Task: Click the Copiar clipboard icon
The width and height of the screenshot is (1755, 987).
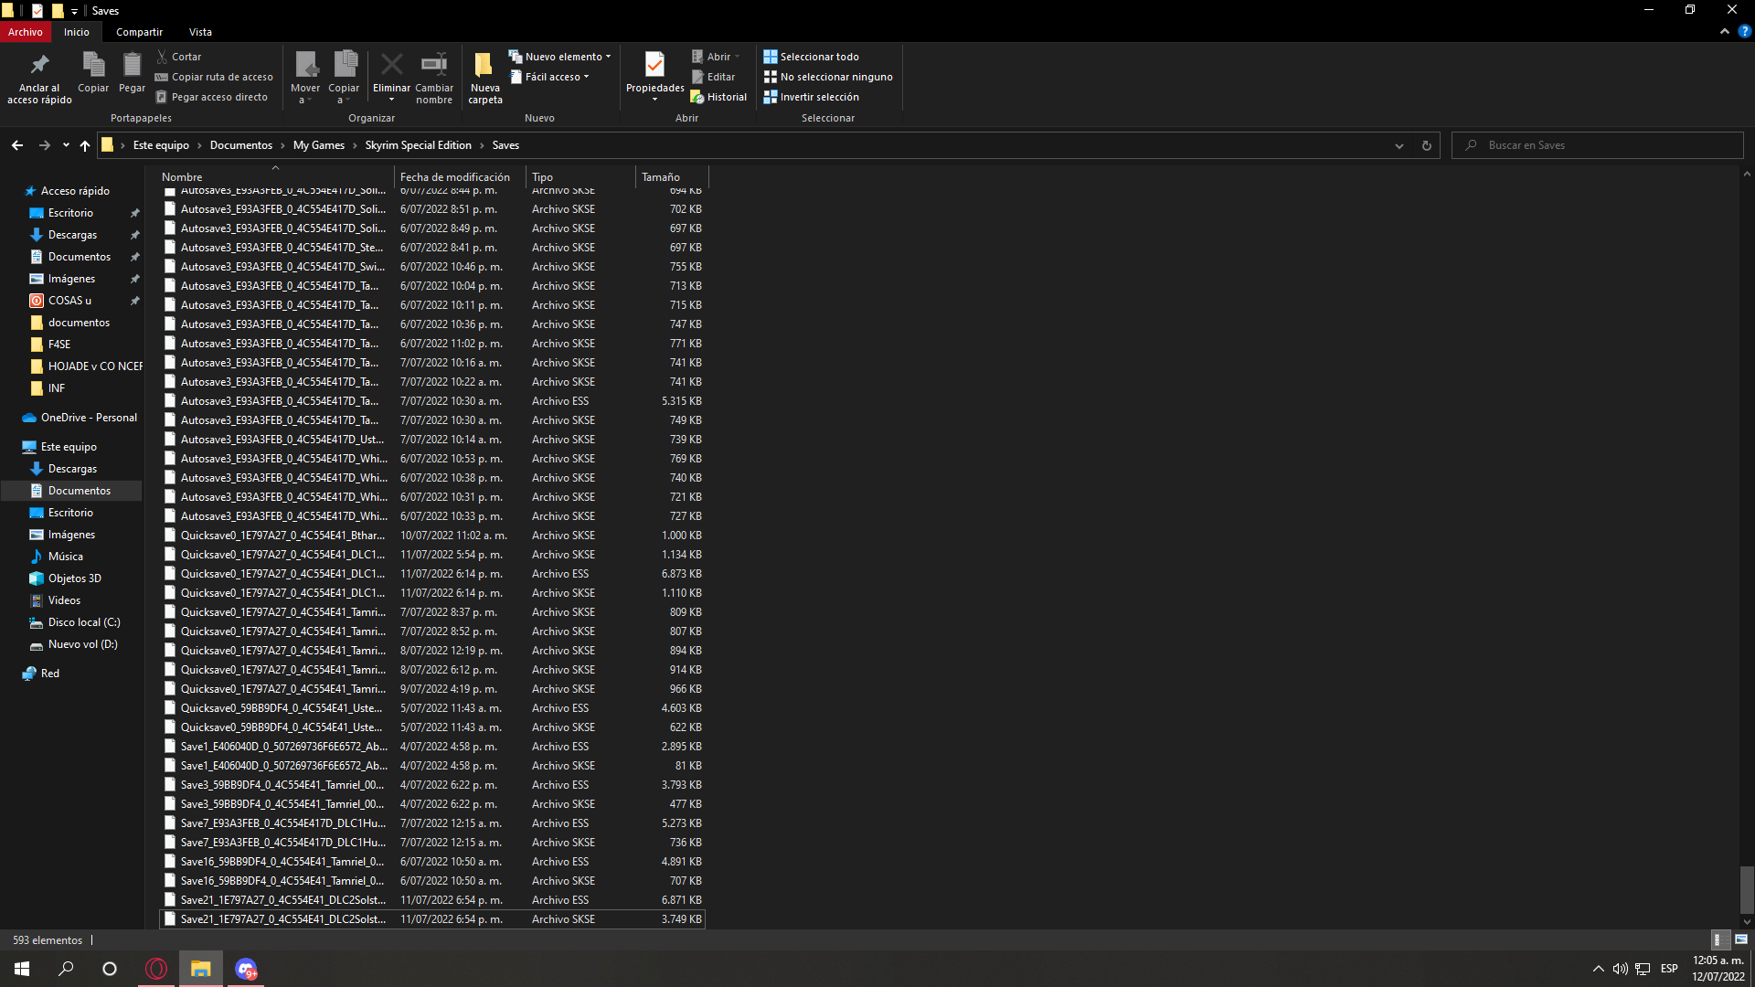Action: [x=93, y=72]
